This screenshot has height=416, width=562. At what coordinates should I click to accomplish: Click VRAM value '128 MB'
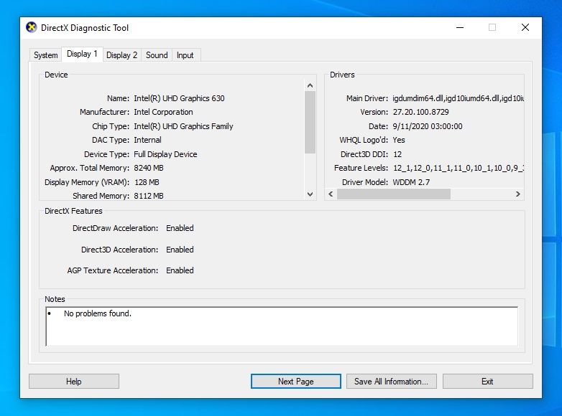coord(147,182)
